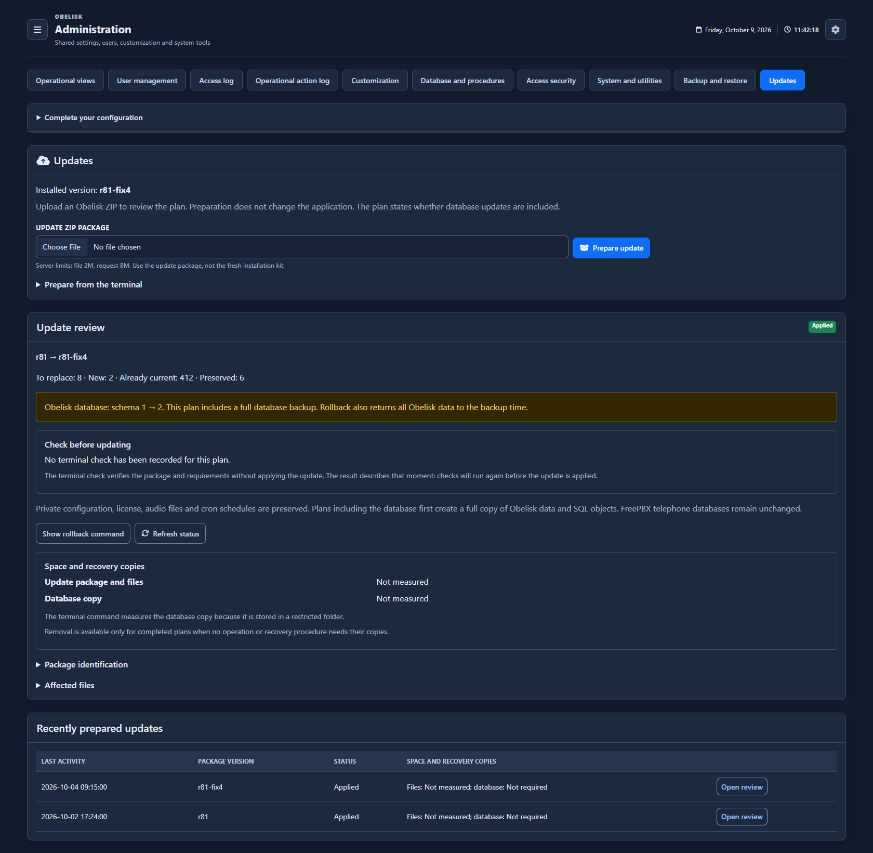
Task: Expand Prepare from the terminal
Action: pos(89,285)
